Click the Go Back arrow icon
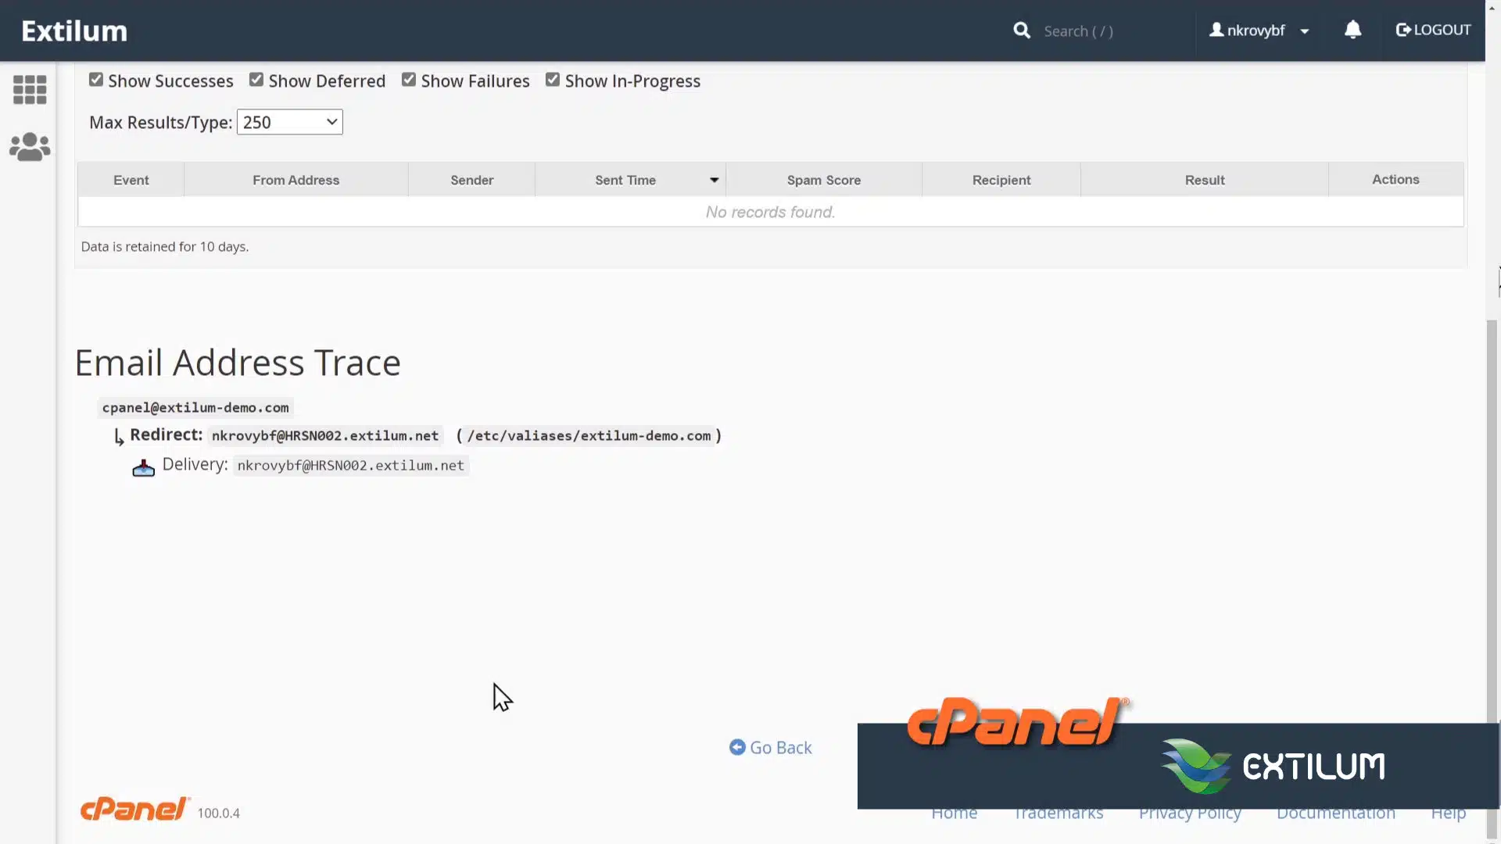Screen dimensions: 1501x844 (x=737, y=747)
